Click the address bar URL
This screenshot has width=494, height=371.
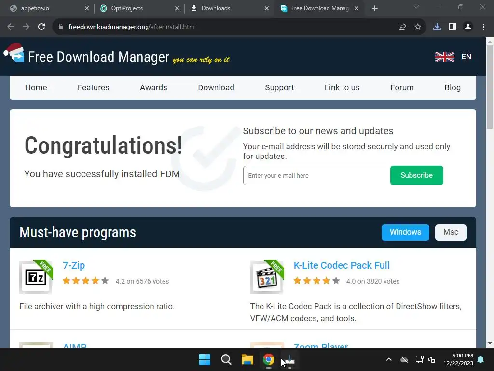[131, 27]
